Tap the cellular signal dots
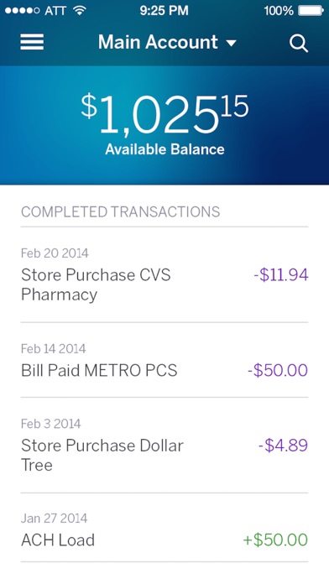The height and width of the screenshot is (584, 329). point(23,11)
